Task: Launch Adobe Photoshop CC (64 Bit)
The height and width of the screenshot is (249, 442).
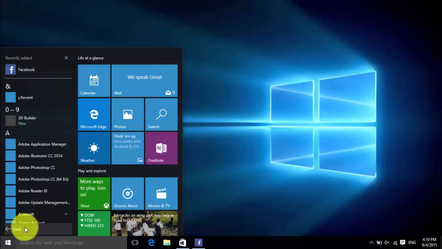Action: pos(38,179)
